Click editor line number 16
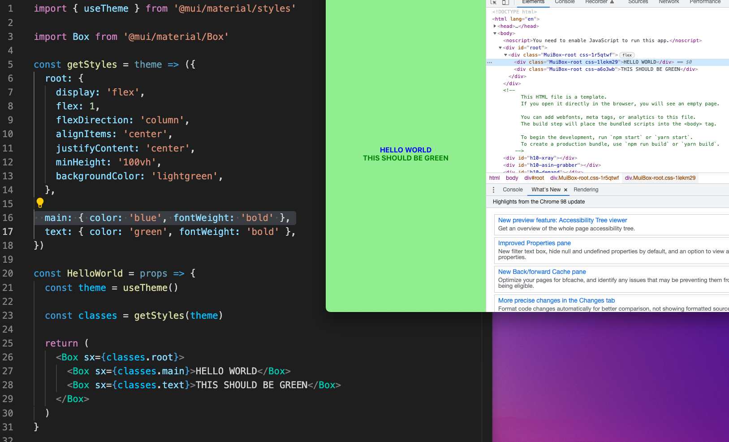This screenshot has height=442, width=729. pyautogui.click(x=8, y=218)
